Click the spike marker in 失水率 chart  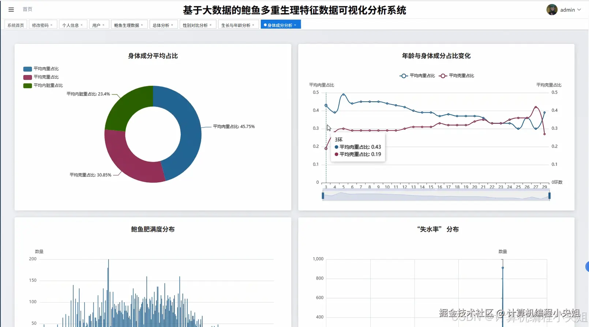click(503, 268)
